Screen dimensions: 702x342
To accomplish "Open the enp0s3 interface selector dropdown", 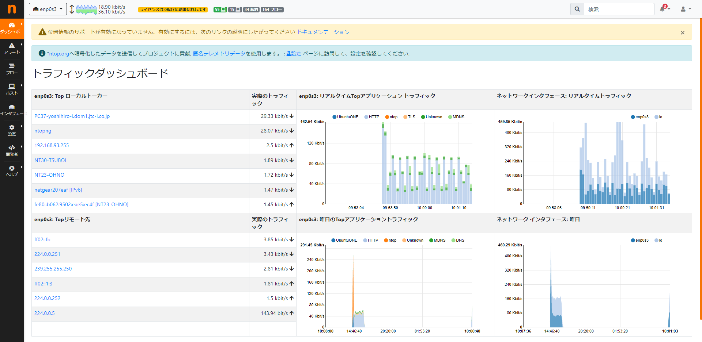I will [x=48, y=9].
